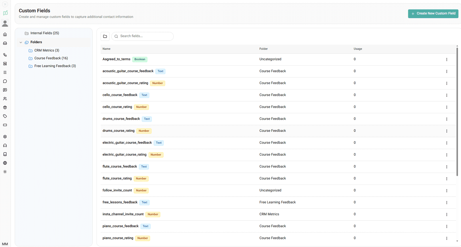Open the documentation book icon

(5, 154)
